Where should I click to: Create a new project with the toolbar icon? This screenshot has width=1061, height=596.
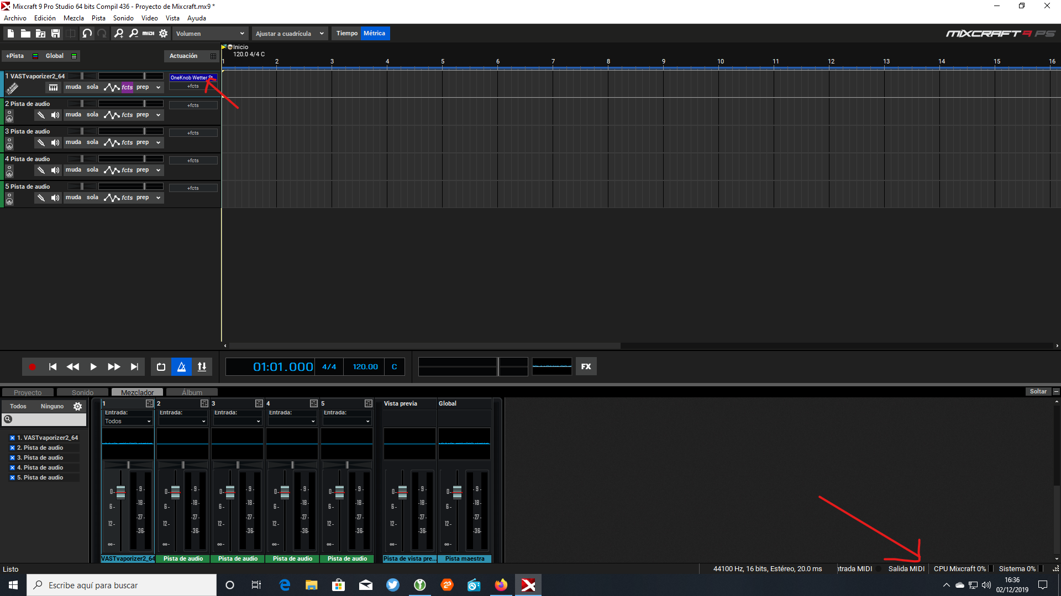[x=10, y=34]
